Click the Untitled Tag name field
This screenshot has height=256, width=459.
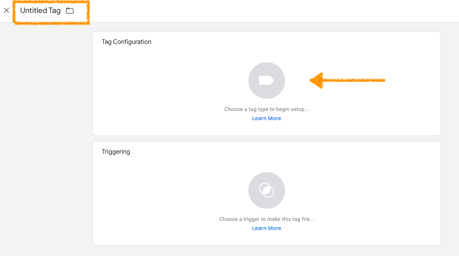click(x=40, y=11)
